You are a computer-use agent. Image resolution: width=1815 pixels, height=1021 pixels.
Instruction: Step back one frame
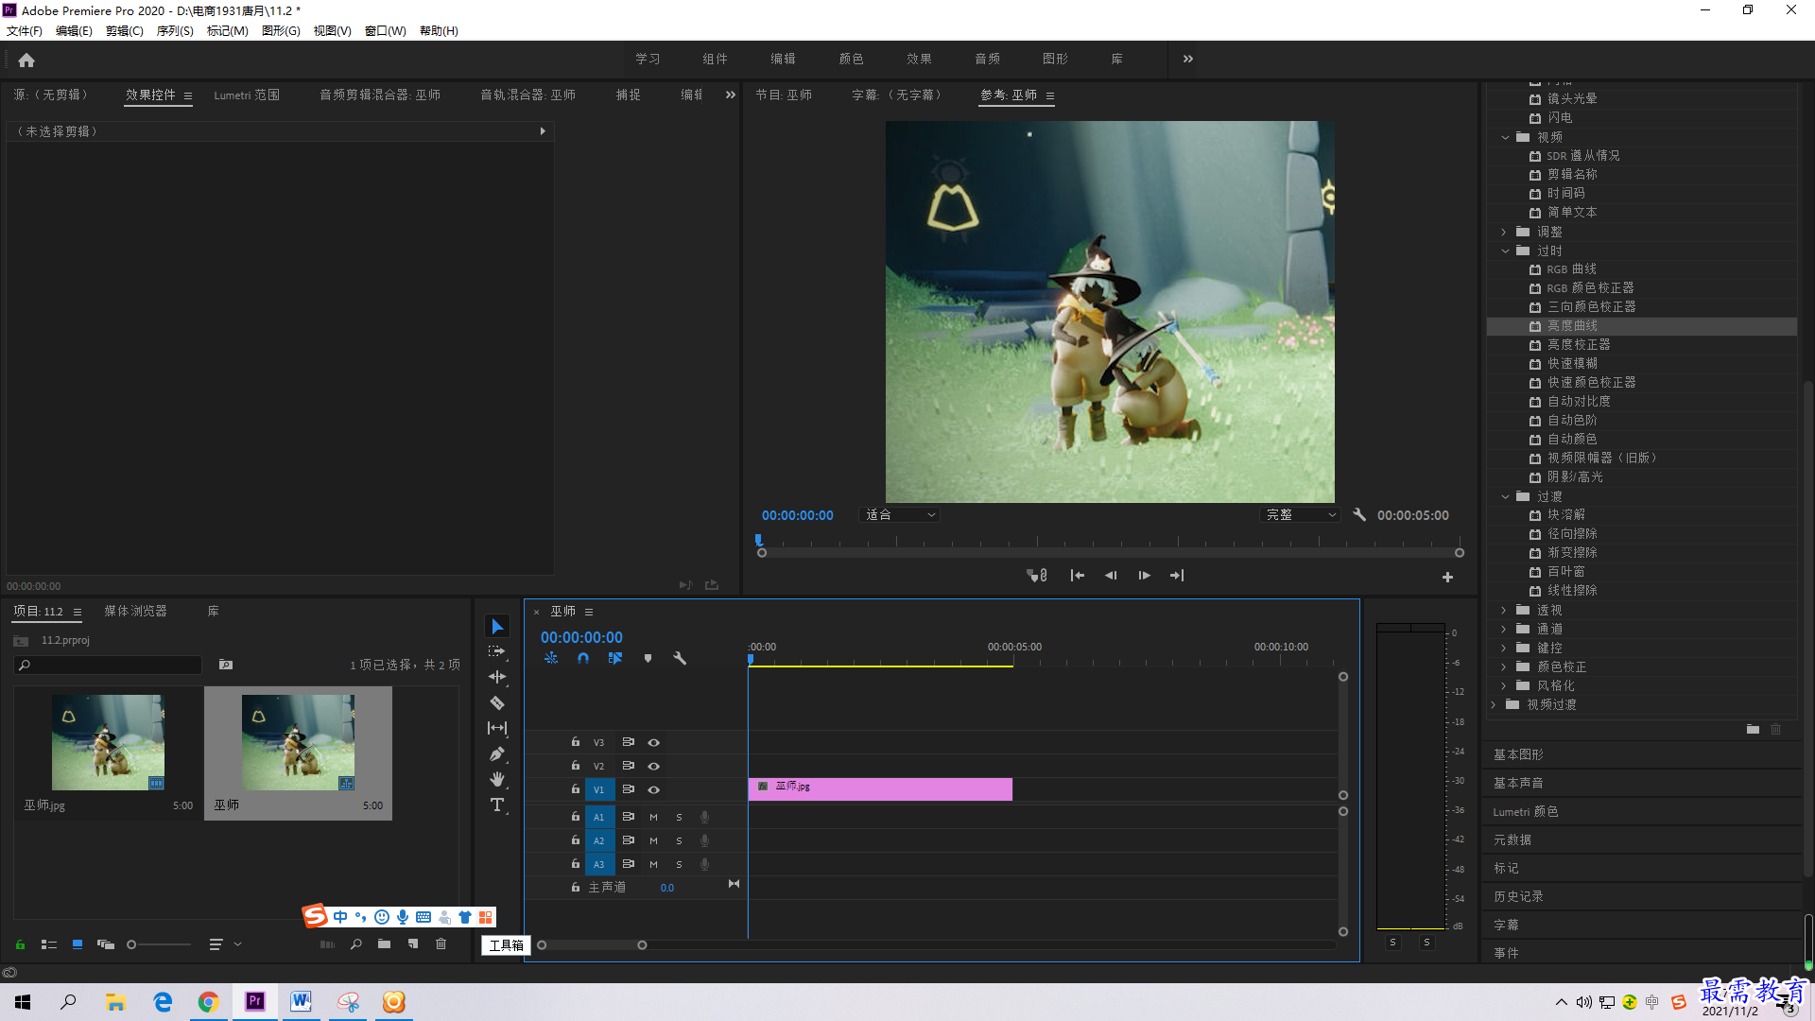(x=1111, y=575)
